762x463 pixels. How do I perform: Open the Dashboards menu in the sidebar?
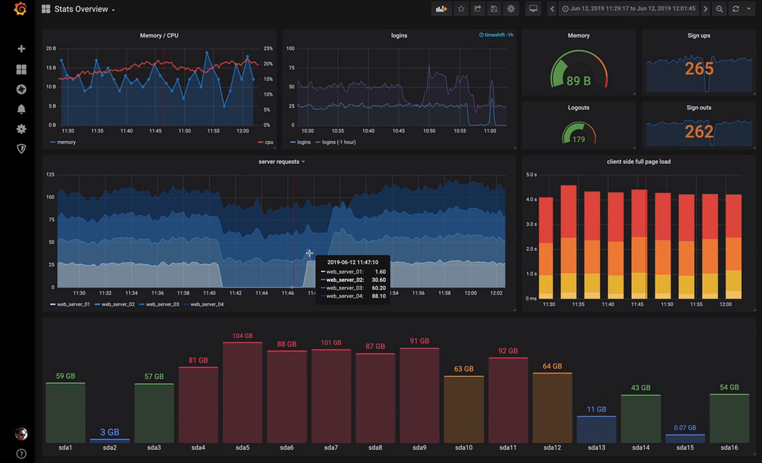click(21, 69)
